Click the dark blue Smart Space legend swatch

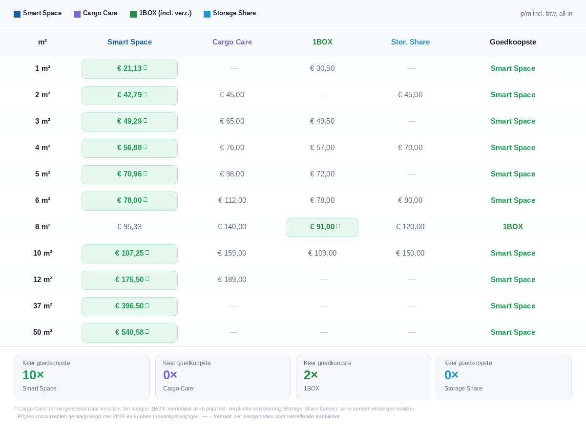click(x=17, y=14)
